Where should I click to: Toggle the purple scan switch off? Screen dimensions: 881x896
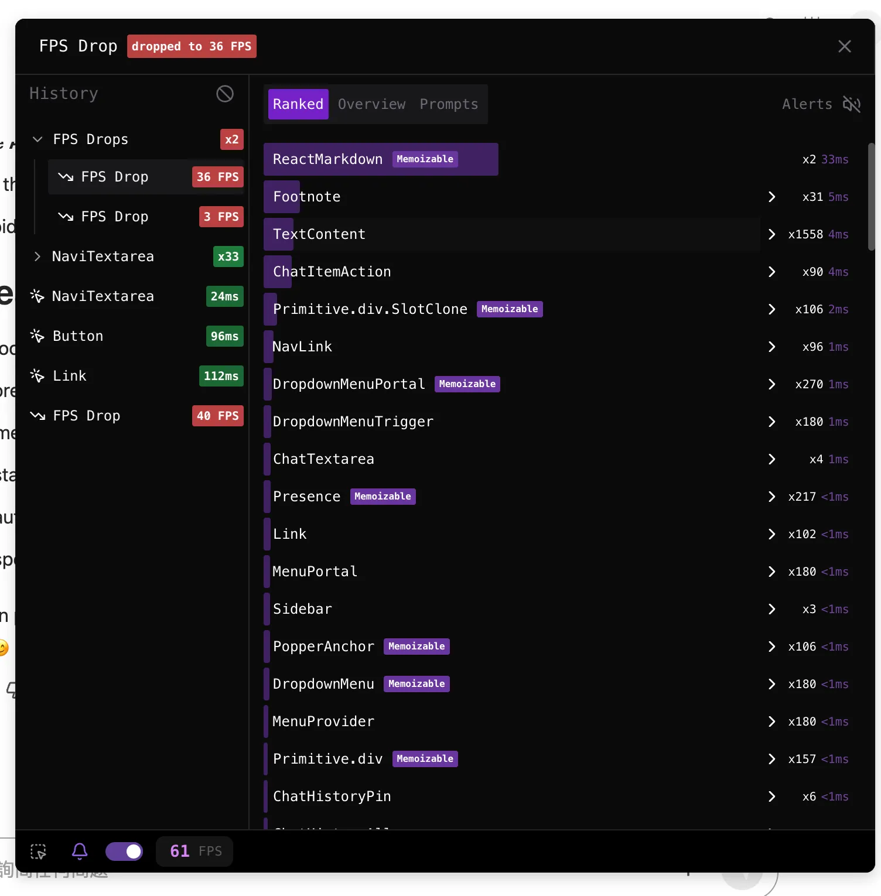click(x=124, y=851)
